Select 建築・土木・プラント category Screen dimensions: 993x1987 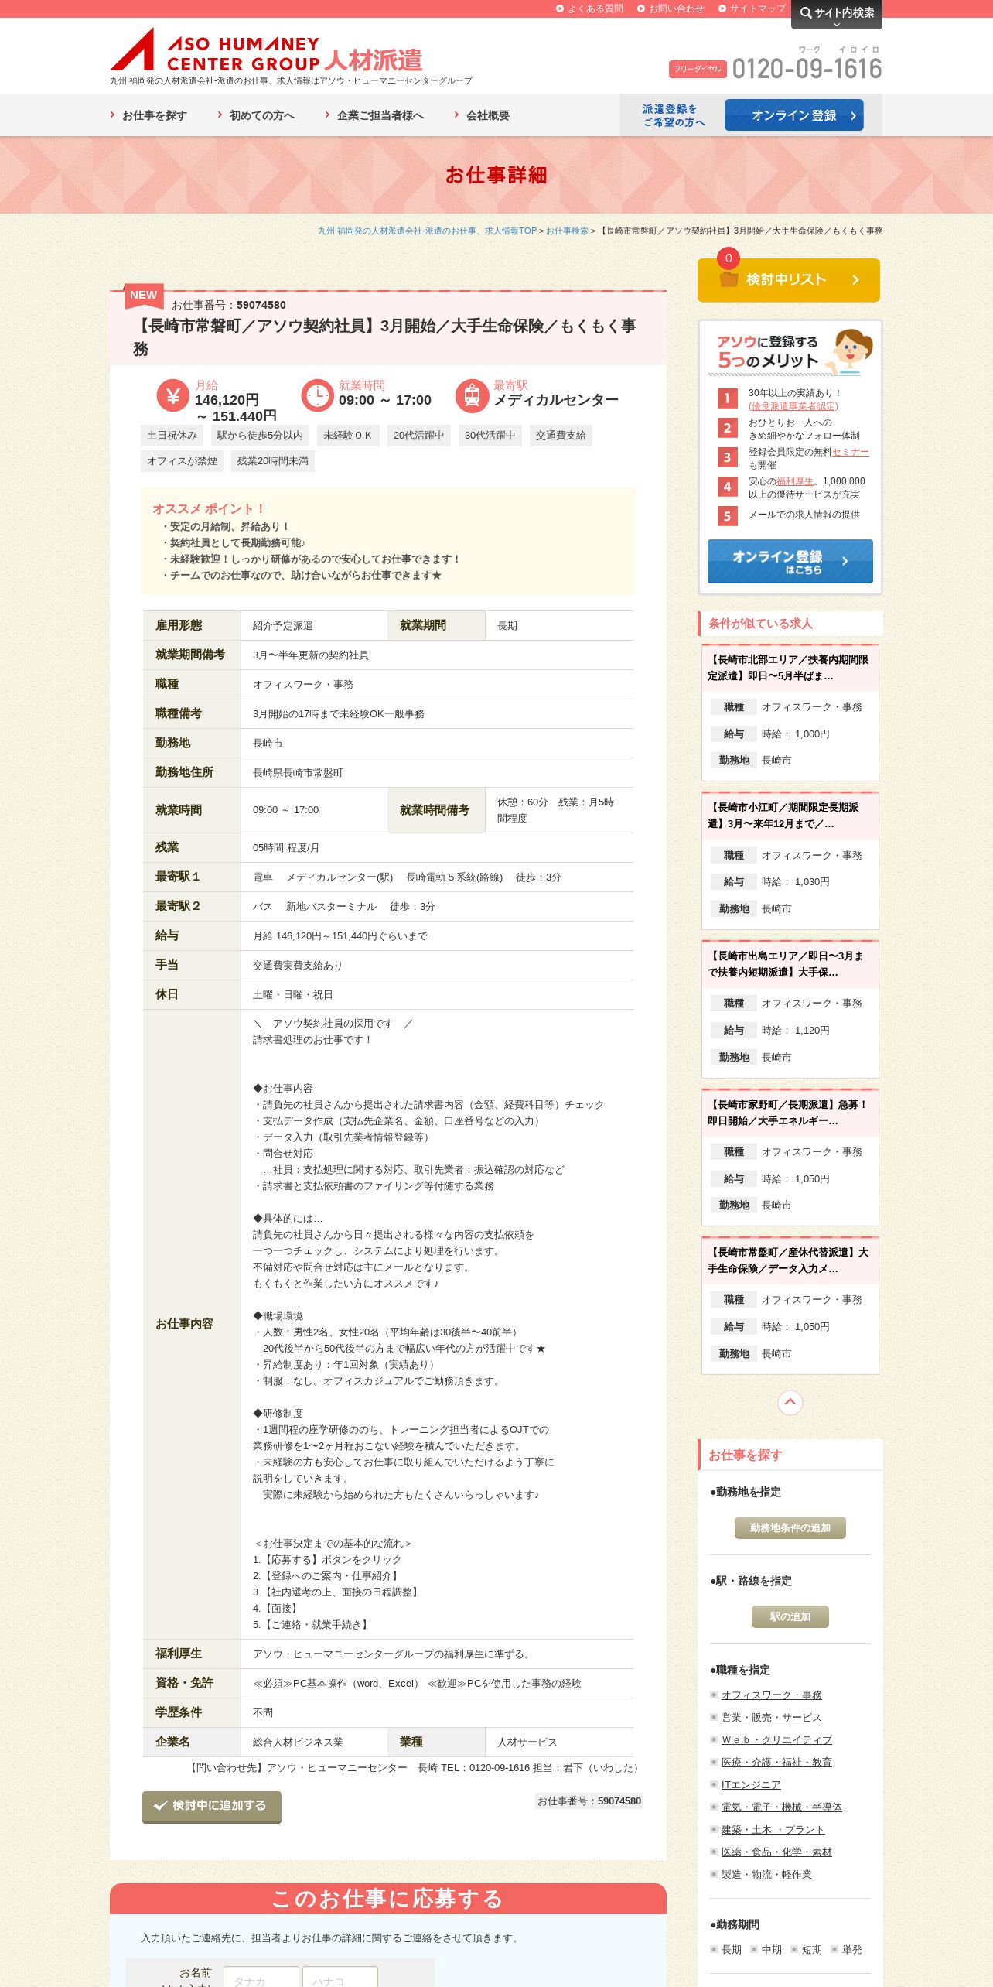(773, 1829)
